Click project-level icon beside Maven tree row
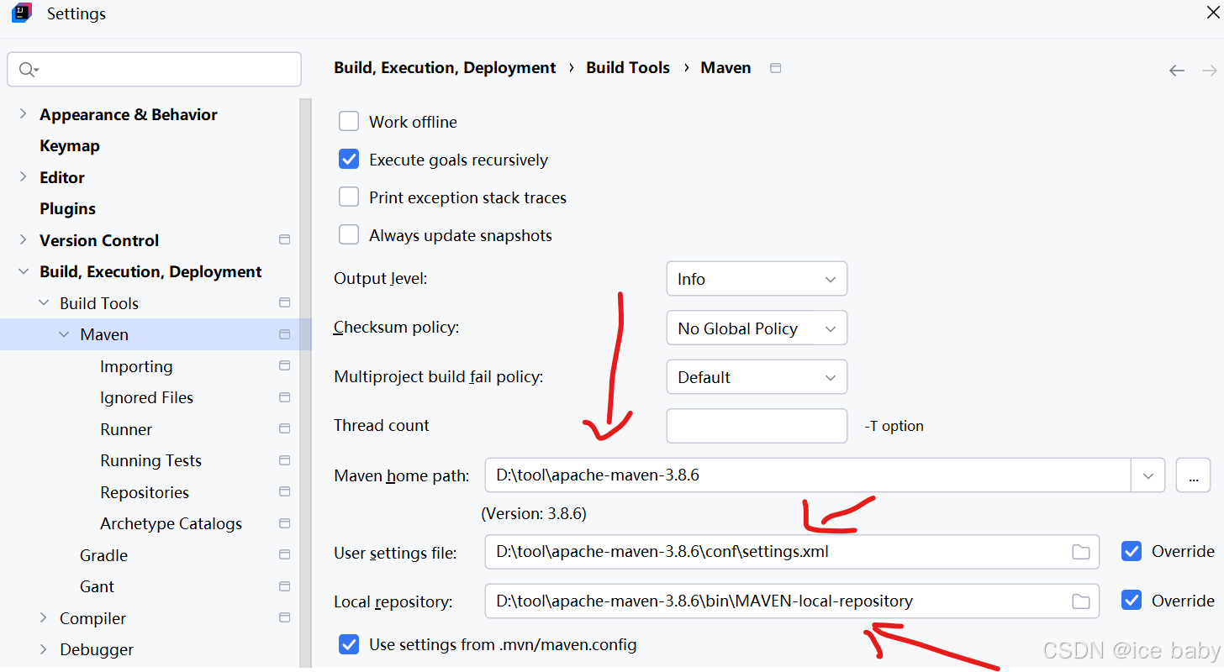1224x672 pixels. pyautogui.click(x=284, y=334)
